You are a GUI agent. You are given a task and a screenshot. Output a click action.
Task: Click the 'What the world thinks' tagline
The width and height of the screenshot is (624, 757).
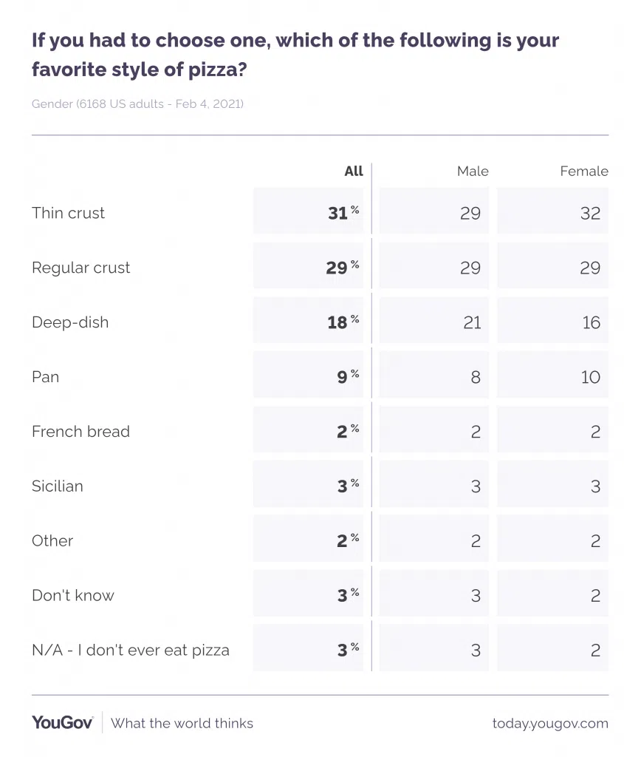click(182, 724)
